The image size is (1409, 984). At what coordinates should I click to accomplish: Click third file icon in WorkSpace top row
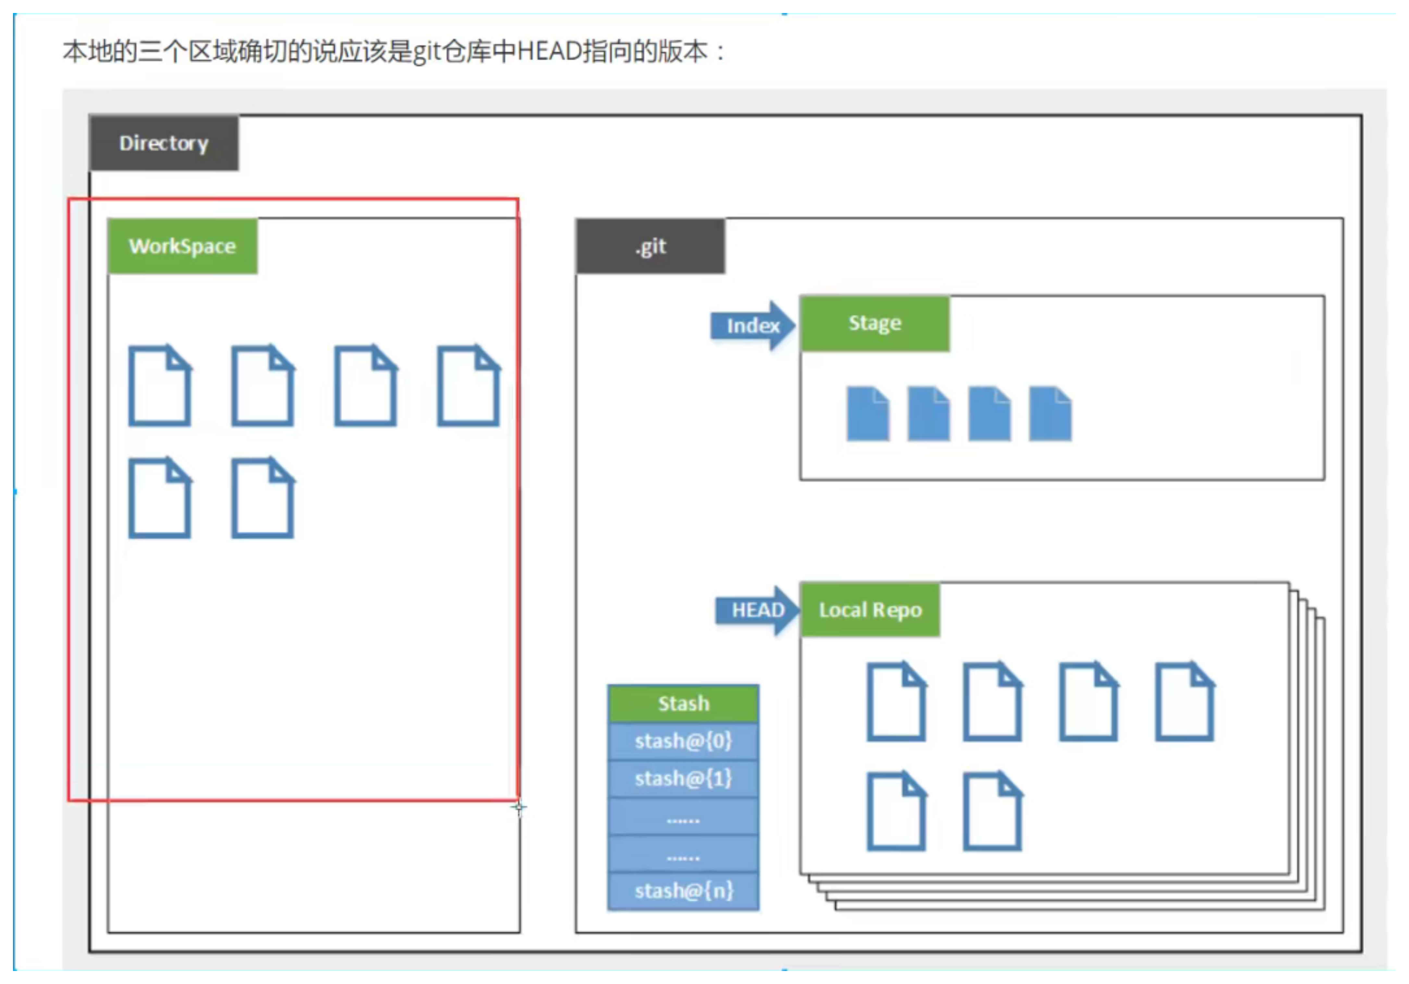366,386
